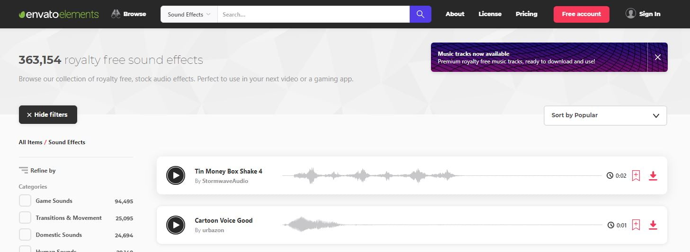The height and width of the screenshot is (252, 690).
Task: Close the Music tracks now available banner
Action: [x=657, y=57]
